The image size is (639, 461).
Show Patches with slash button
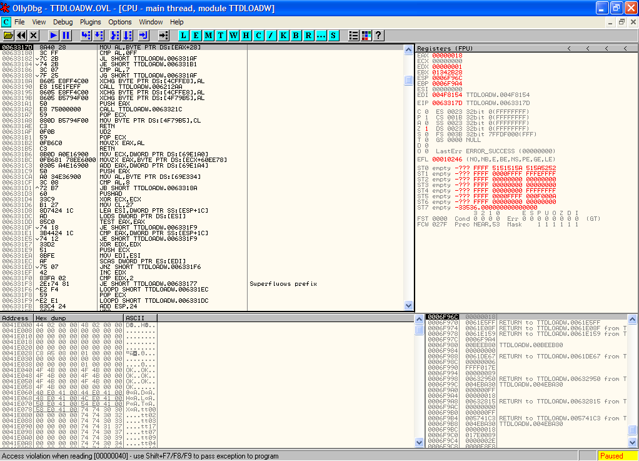point(271,36)
